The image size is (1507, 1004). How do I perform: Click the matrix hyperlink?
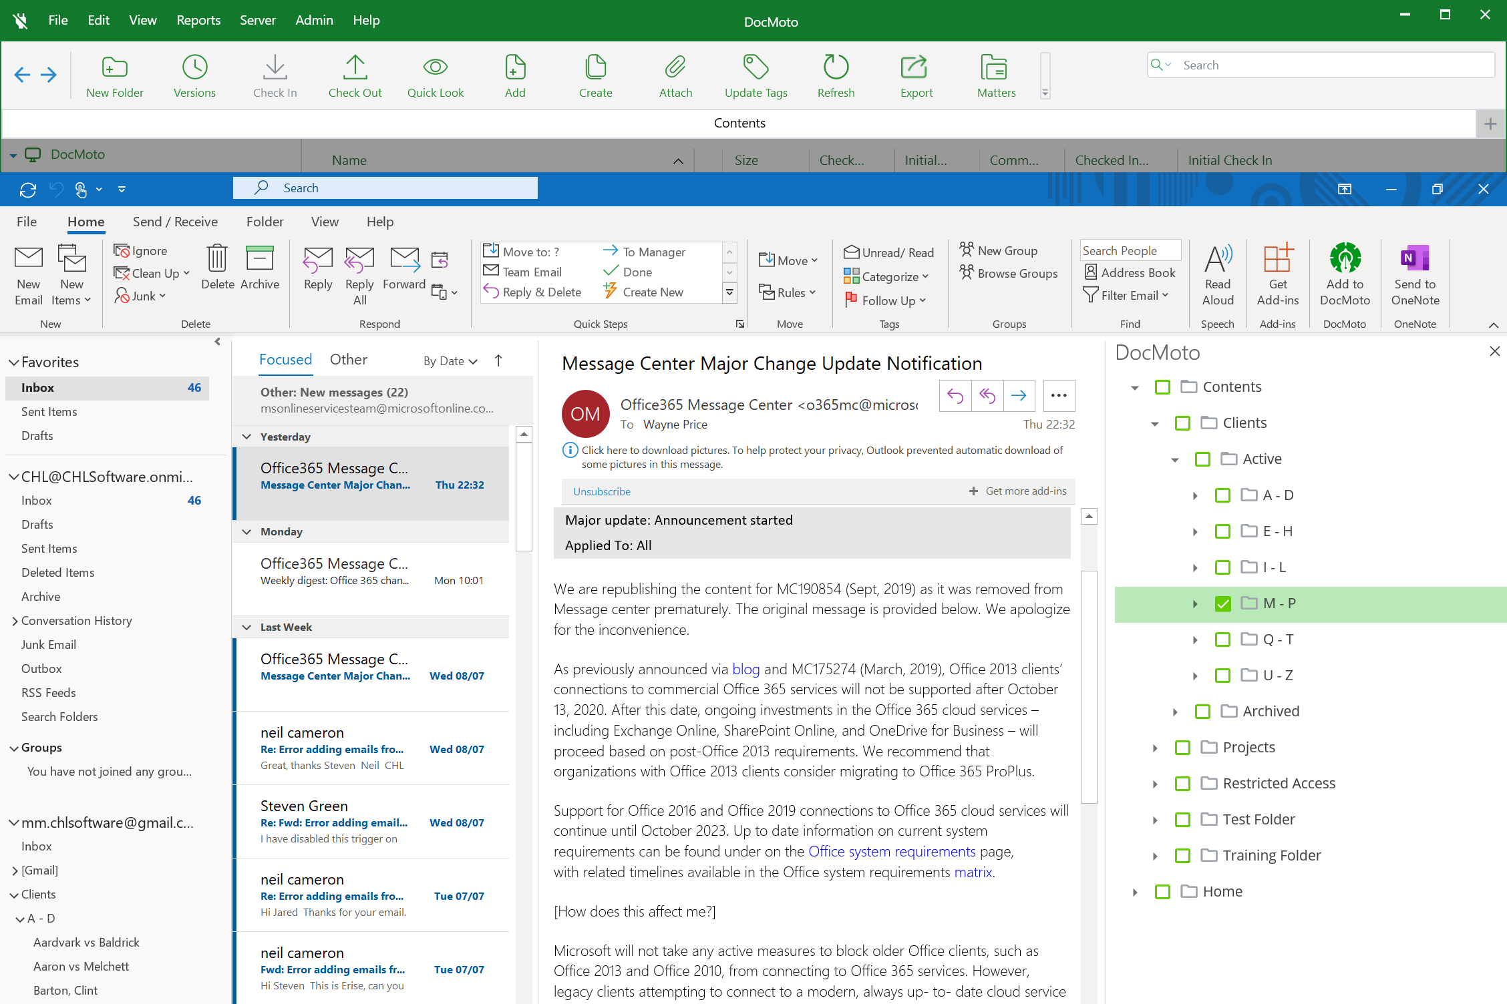[x=973, y=872]
